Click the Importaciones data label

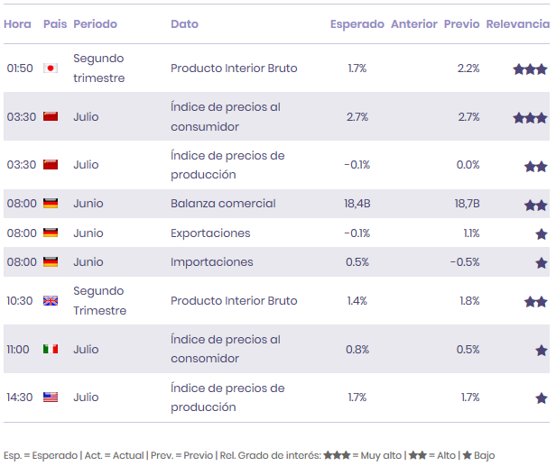point(212,263)
